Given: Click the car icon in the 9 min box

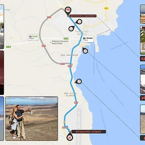Looking at the screenshot, I should coord(30,36).
